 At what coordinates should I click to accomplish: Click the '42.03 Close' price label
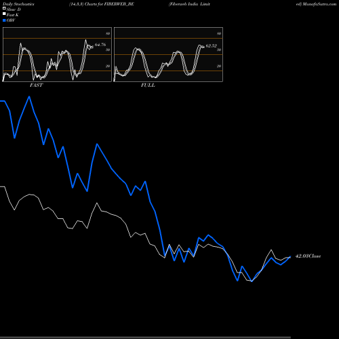coord(308,256)
